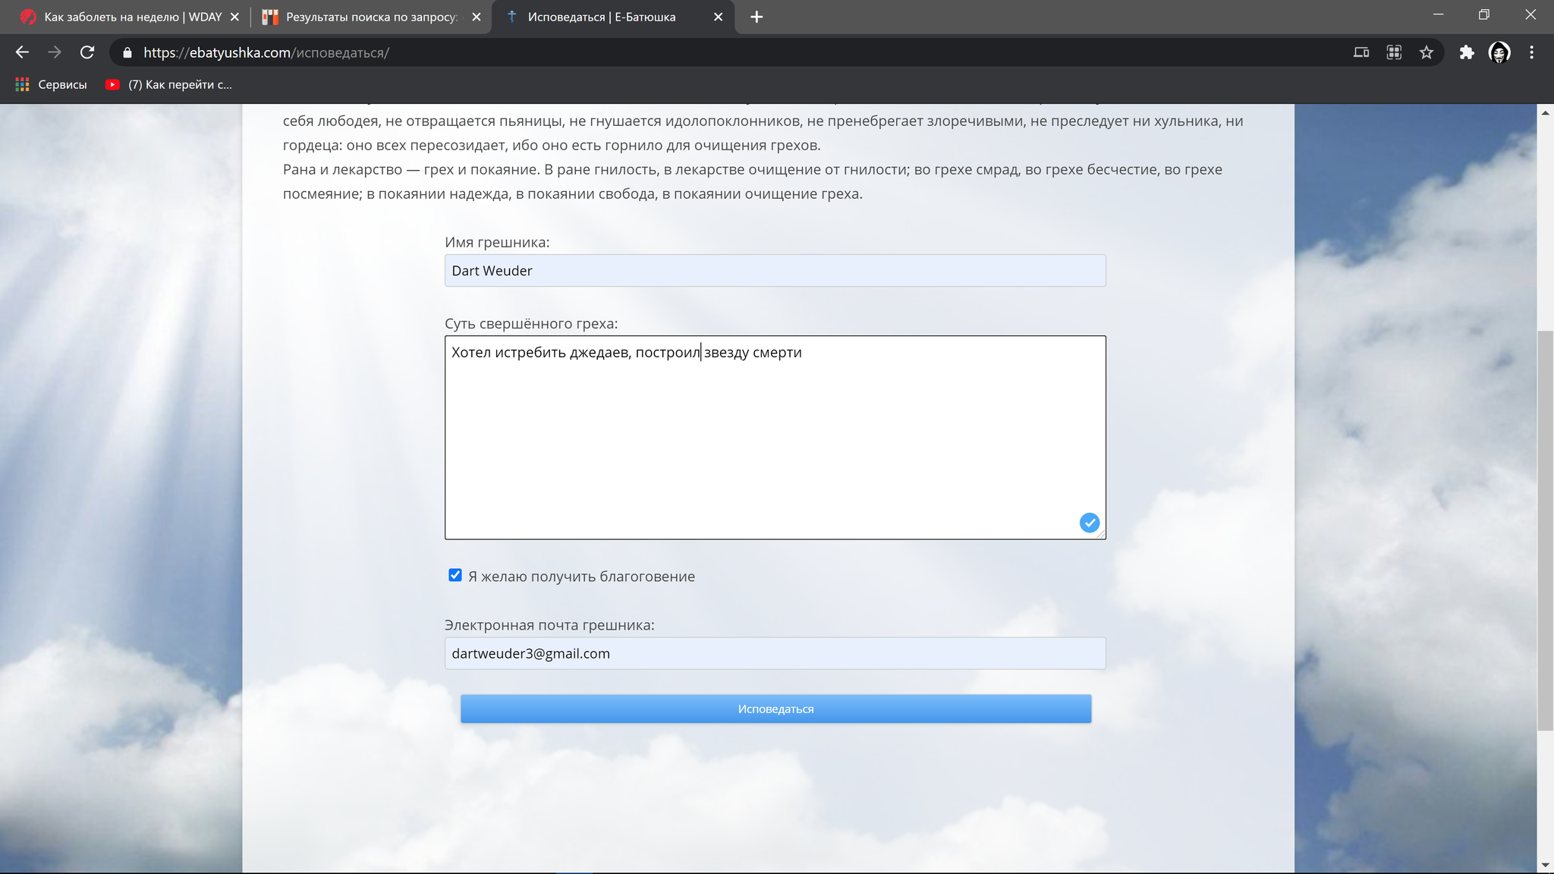Open a new browser tab
Screen dimensions: 1554x874
pos(757,17)
